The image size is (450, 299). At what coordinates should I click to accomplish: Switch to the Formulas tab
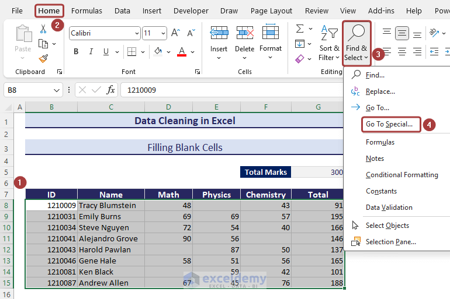tap(86, 11)
